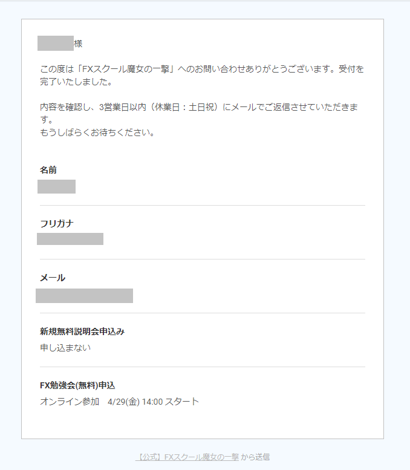Click the redacted recipient name before 様

(x=56, y=43)
